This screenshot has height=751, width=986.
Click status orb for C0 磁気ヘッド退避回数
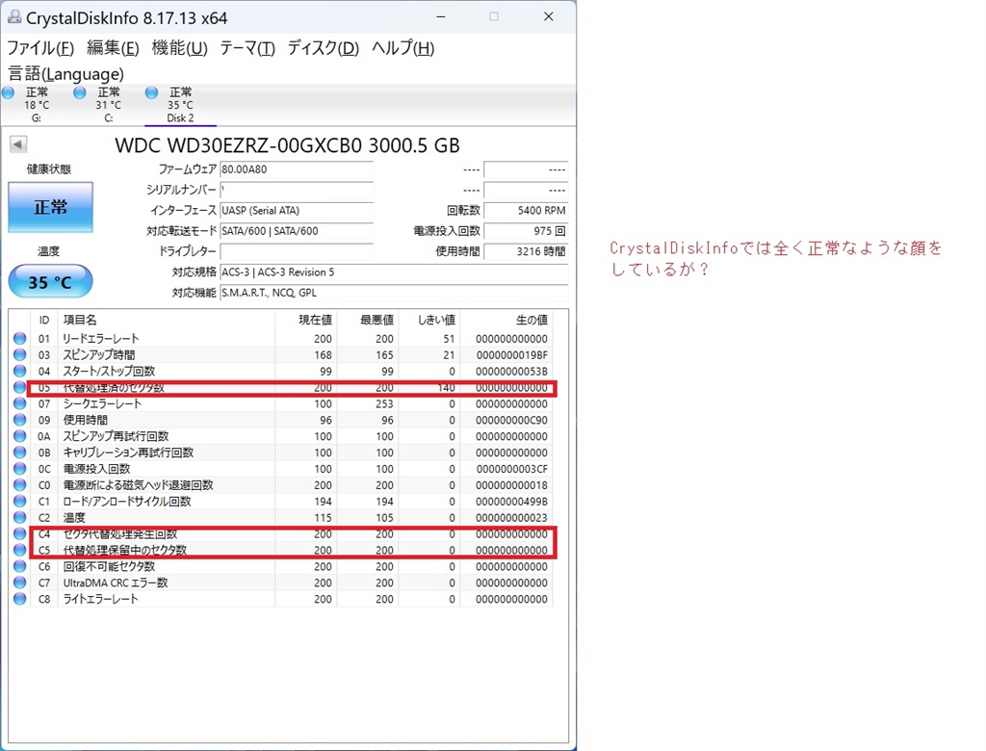[19, 485]
